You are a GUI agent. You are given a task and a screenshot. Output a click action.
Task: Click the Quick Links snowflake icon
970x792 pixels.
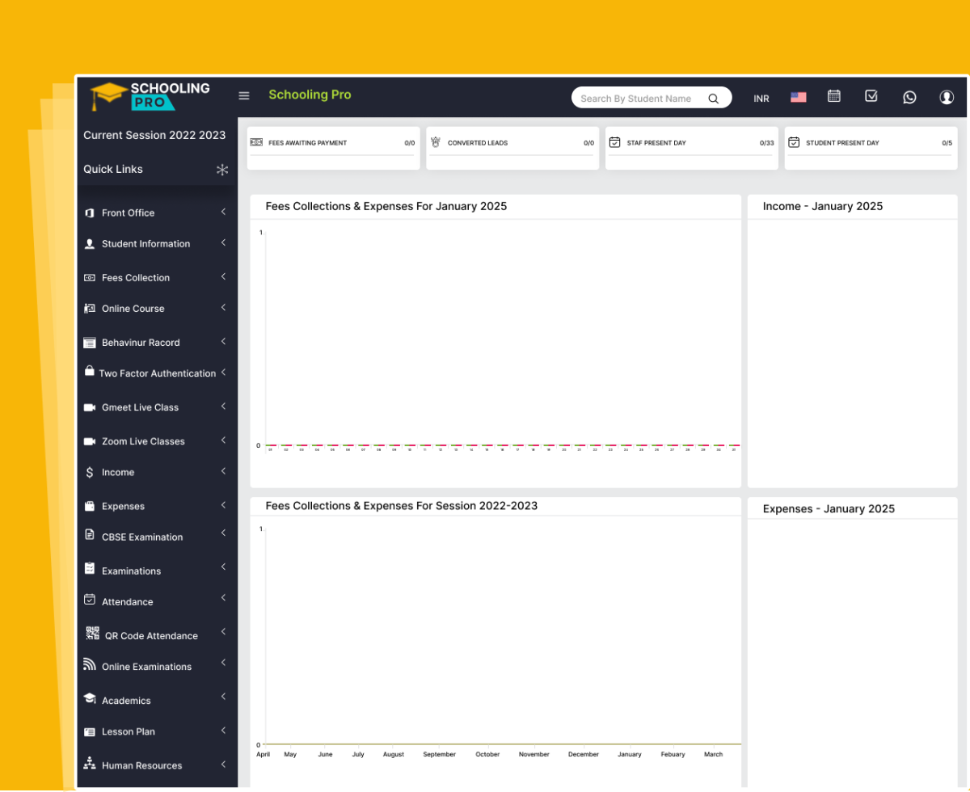coord(222,170)
